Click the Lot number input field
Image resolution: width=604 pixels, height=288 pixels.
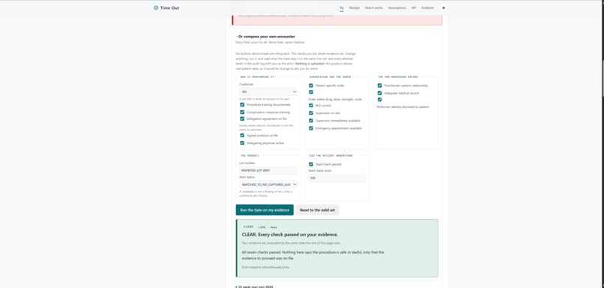click(x=268, y=170)
